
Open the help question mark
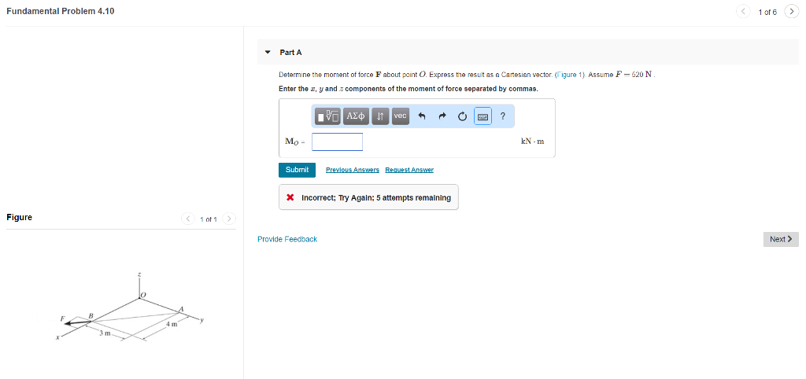pos(503,116)
